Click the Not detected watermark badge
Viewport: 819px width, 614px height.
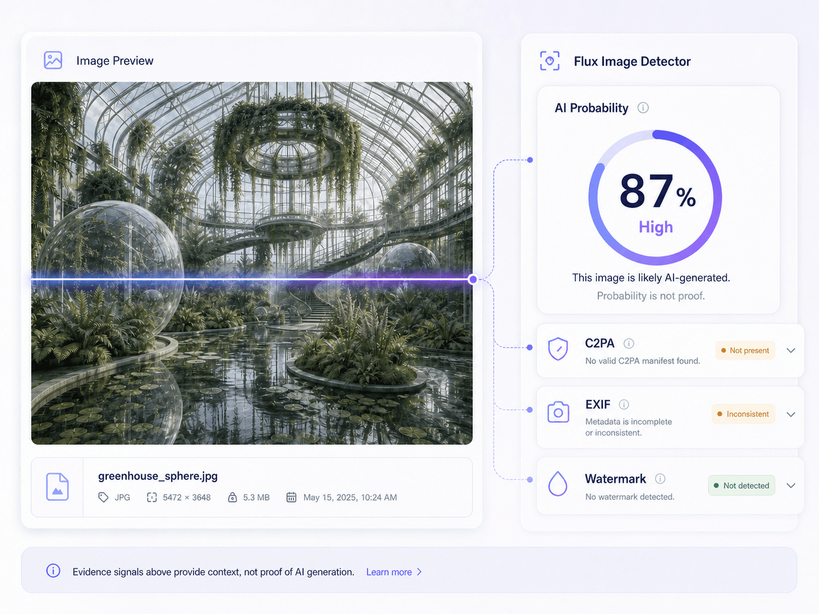pyautogui.click(x=742, y=486)
